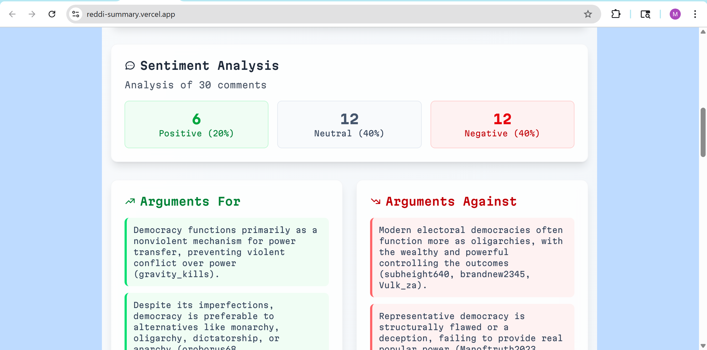The height and width of the screenshot is (350, 707).
Task: Open site information icon in address bar
Action: point(76,14)
